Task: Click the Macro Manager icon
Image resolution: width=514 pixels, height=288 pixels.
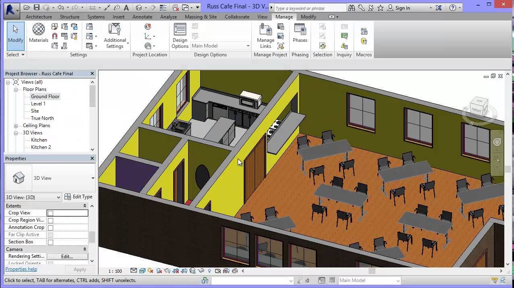Action: [x=364, y=31]
